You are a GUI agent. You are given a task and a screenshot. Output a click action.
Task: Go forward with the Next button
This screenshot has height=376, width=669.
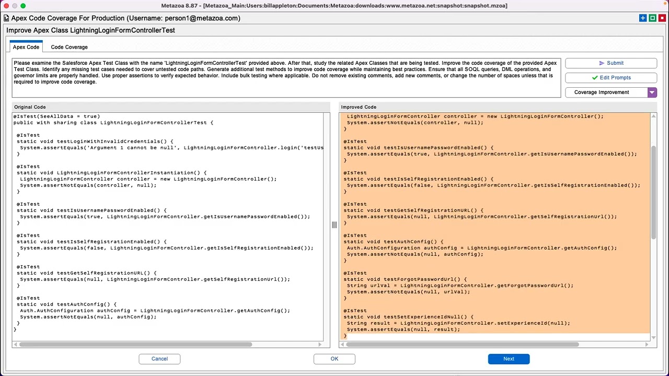point(509,359)
